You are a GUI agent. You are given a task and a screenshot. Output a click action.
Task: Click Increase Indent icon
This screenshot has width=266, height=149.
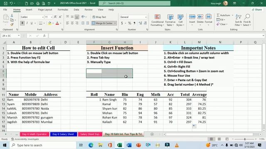pos(88,23)
